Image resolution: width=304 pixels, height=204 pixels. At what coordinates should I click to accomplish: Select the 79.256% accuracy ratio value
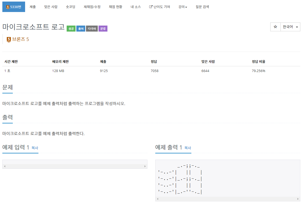pyautogui.click(x=259, y=71)
